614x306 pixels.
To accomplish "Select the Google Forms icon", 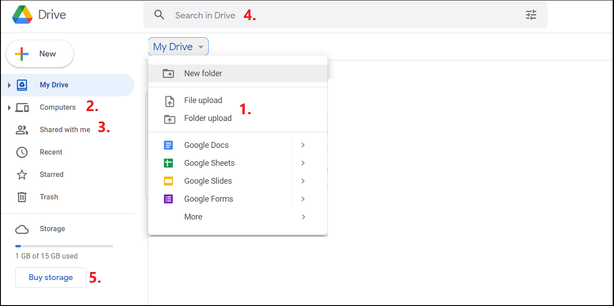I will pos(169,198).
